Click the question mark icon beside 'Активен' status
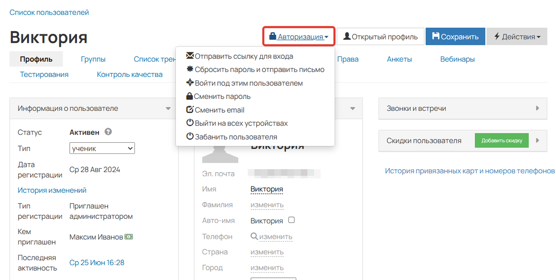Image resolution: width=556 pixels, height=280 pixels. point(108,132)
